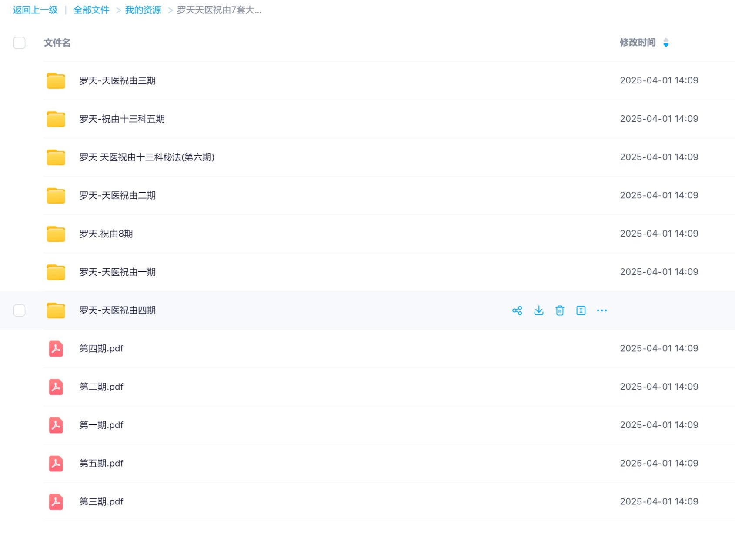Share the 罗天-天医祝由四期 folder

(518, 310)
